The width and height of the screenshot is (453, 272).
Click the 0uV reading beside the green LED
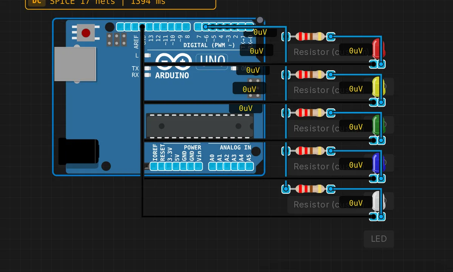pos(356,127)
